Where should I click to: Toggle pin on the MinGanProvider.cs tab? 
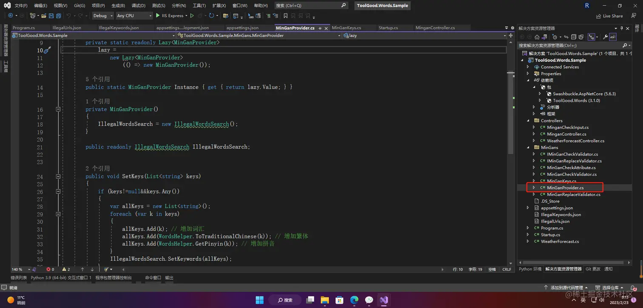tap(320, 28)
